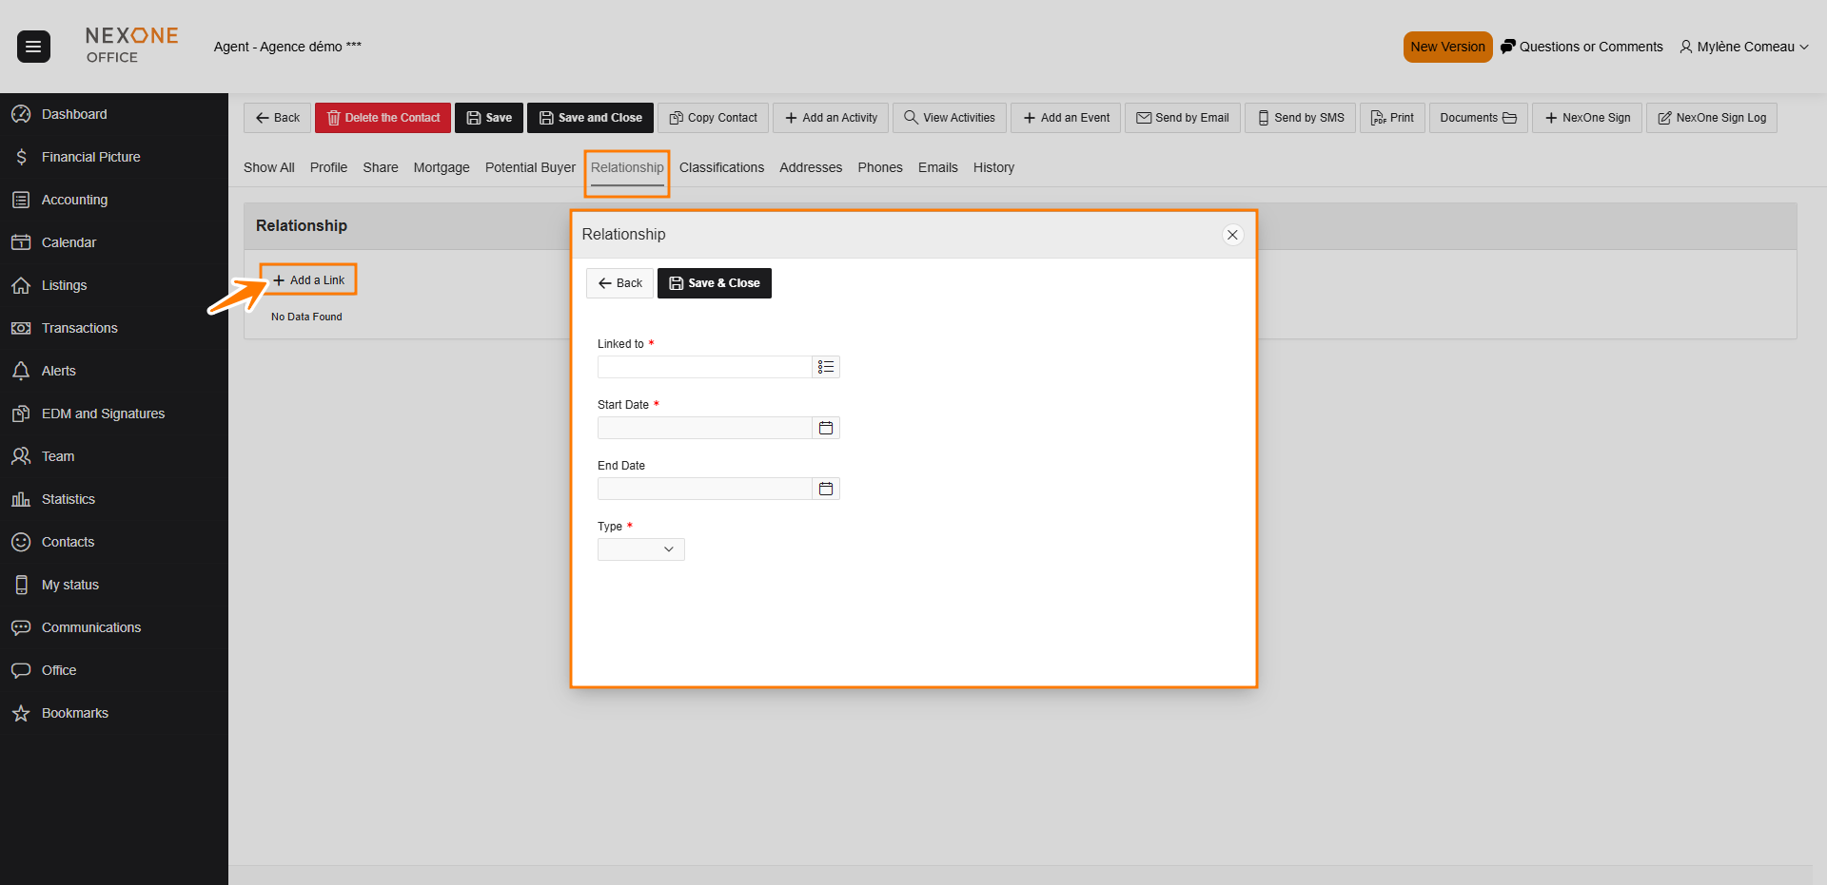Open Mylène Comeau user menu
1827x885 pixels.
(x=1744, y=47)
